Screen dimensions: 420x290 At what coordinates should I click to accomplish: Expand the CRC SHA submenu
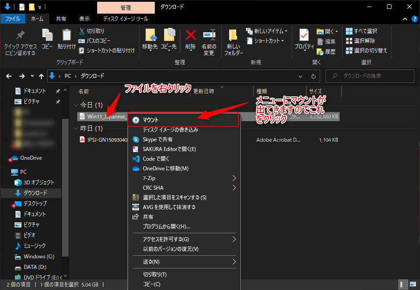click(x=184, y=188)
